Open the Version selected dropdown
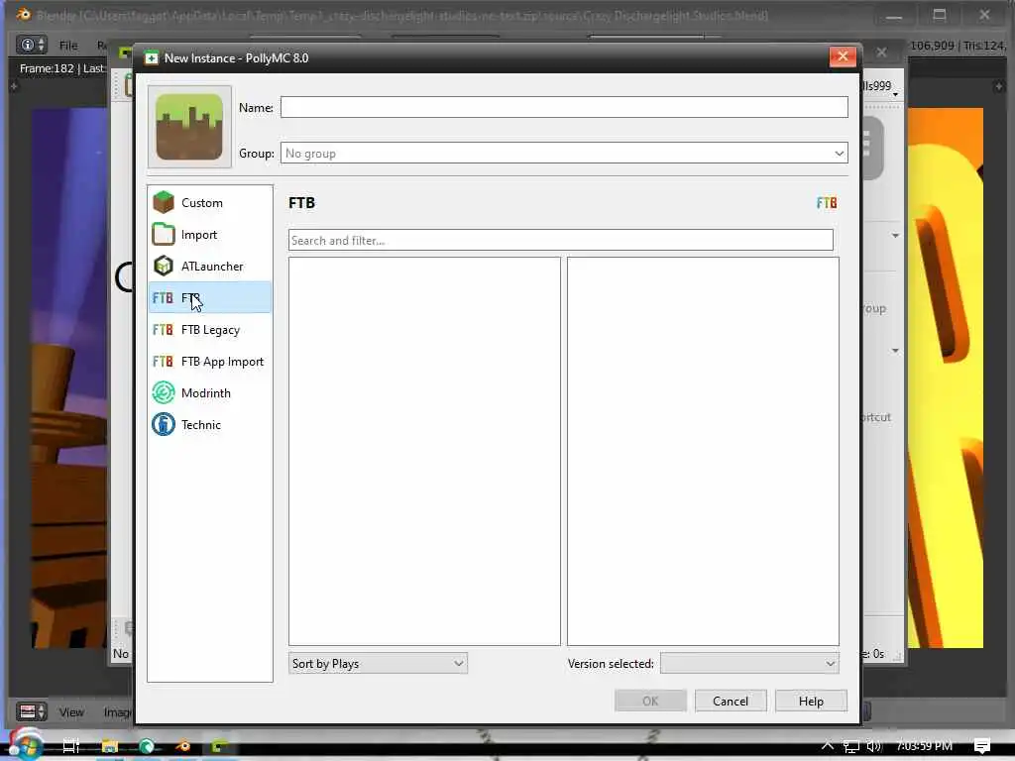Viewport: 1015px width, 761px height. pos(749,663)
